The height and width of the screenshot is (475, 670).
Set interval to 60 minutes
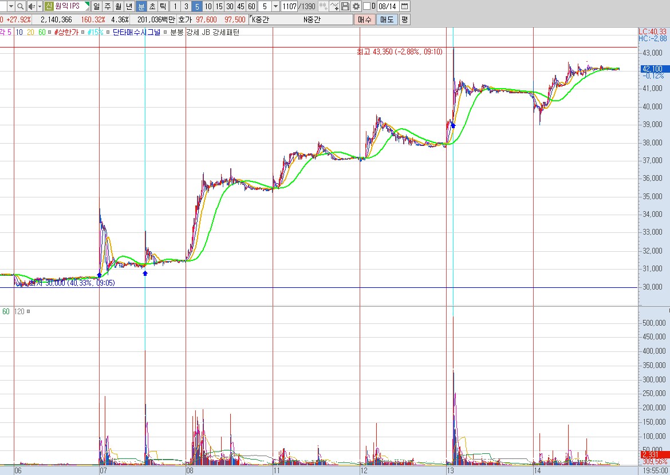point(251,6)
